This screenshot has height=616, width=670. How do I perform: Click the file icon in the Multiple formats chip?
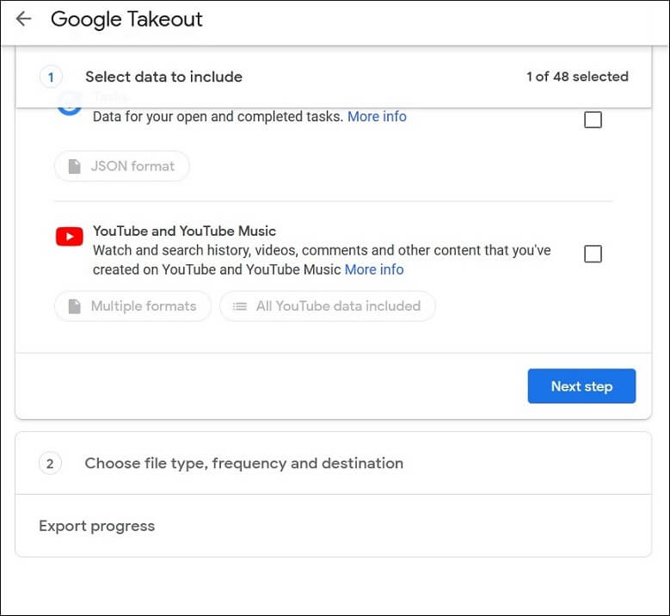(74, 306)
